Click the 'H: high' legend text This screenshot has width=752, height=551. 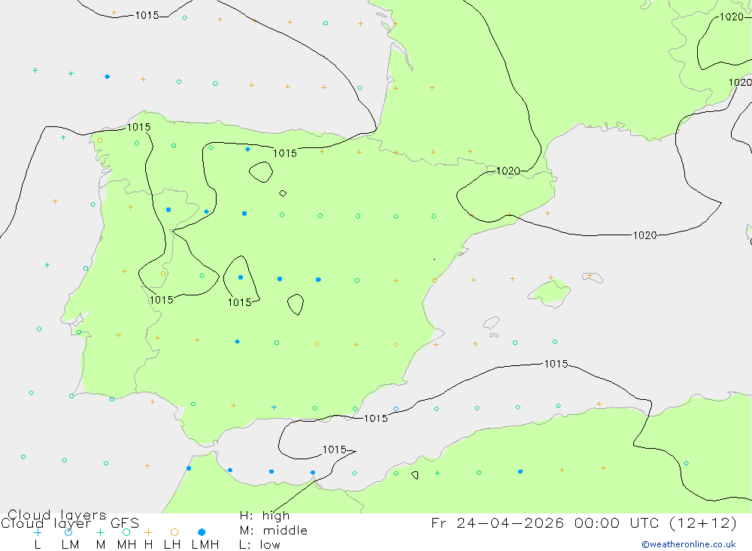point(264,516)
